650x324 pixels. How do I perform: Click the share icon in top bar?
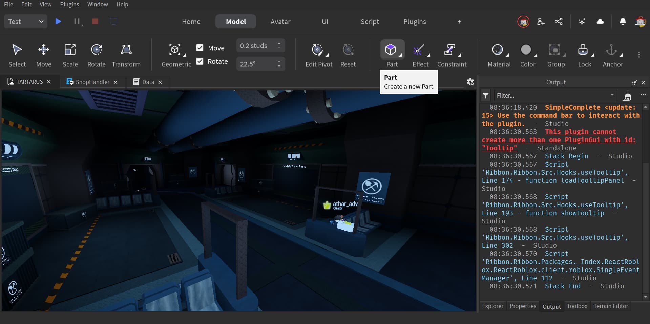point(559,22)
